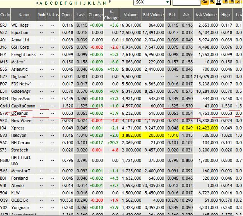Click the first dollar sign icon
Image resolution: width=243 pixels, height=216 pixels.
[x=226, y=2]
